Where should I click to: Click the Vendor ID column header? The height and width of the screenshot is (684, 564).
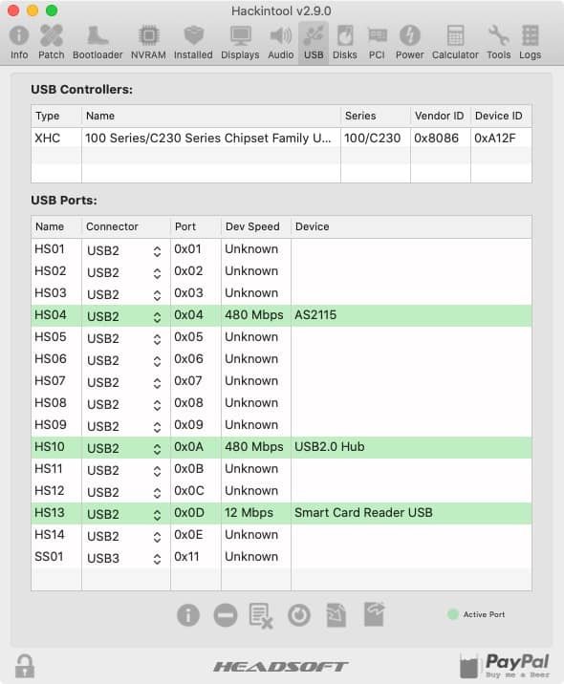[x=441, y=116]
